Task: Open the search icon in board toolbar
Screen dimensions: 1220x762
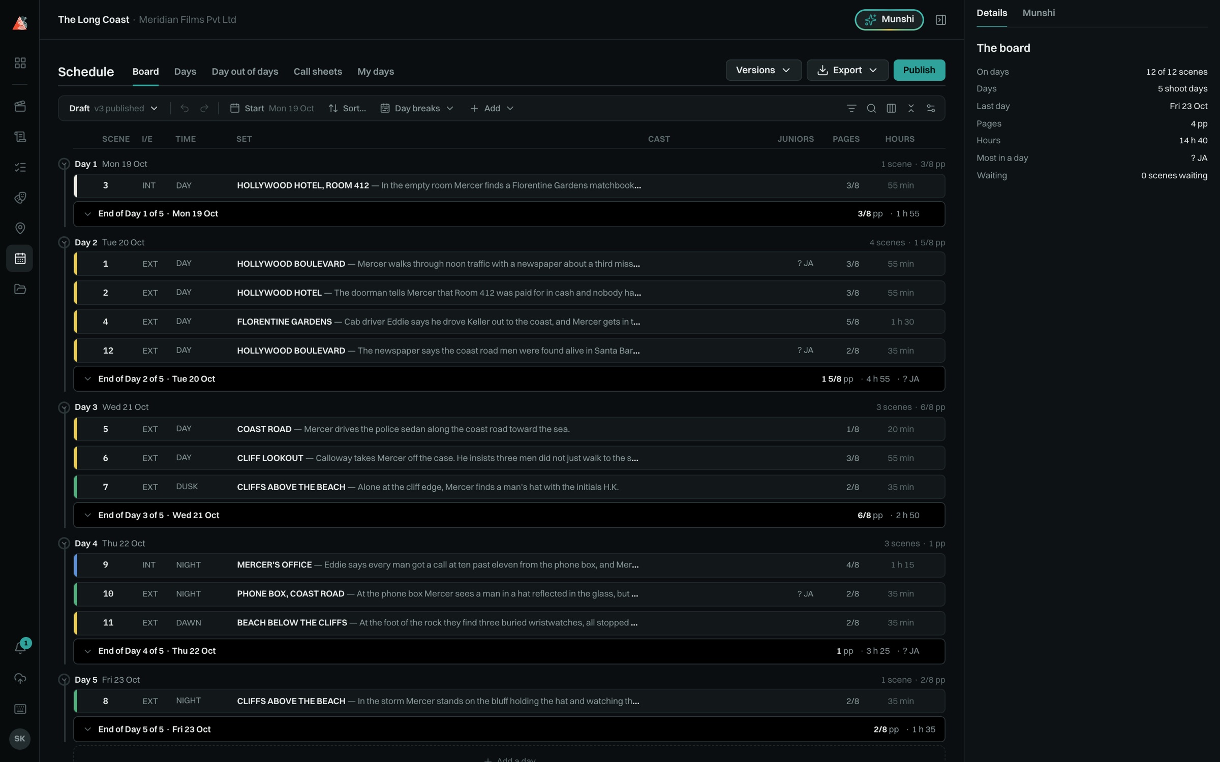Action: coord(871,108)
